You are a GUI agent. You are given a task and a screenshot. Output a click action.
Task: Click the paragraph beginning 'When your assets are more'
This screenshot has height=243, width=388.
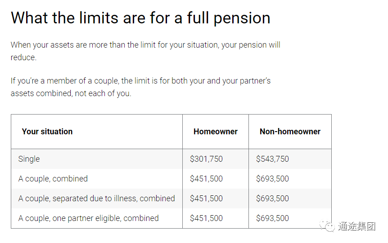(x=145, y=51)
